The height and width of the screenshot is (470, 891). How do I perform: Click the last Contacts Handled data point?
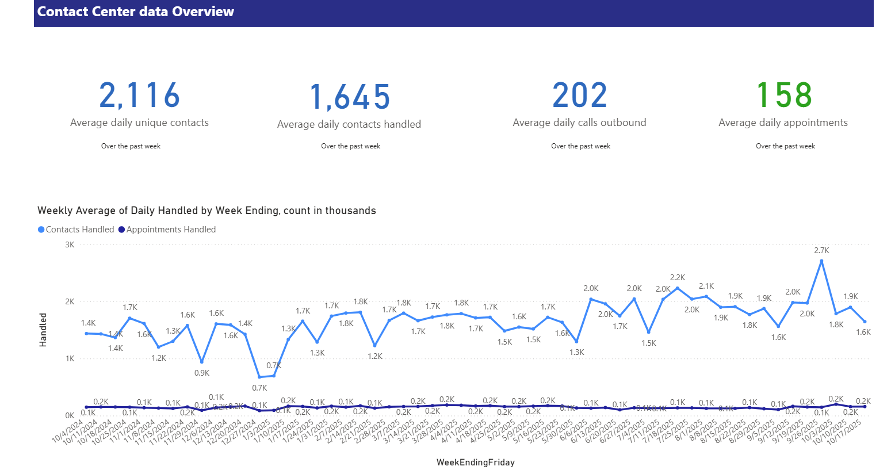pos(865,322)
